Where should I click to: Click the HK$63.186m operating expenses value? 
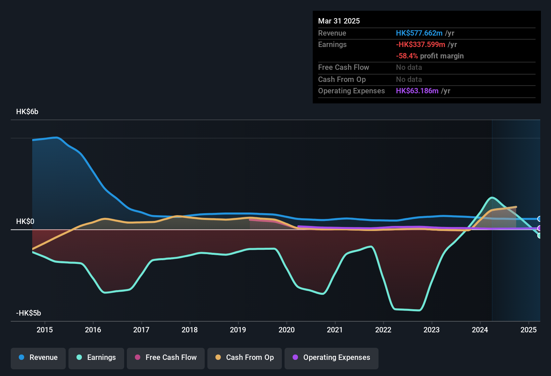click(417, 91)
